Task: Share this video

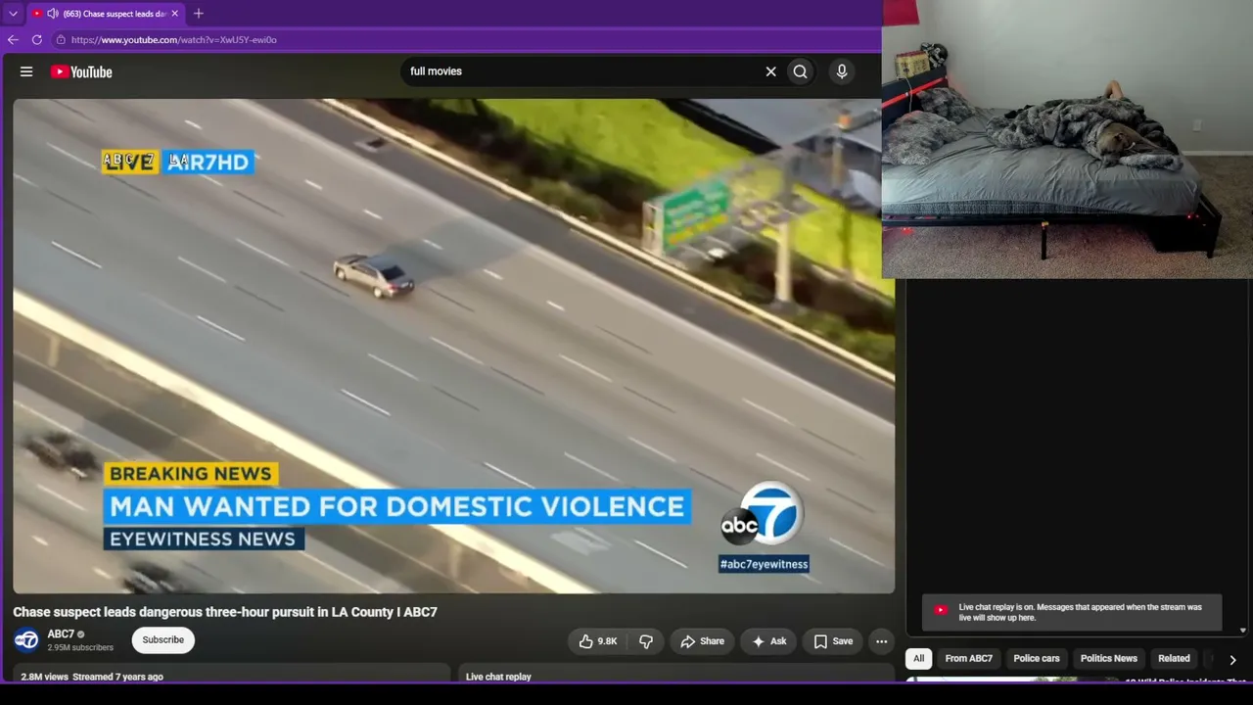Action: pos(702,641)
